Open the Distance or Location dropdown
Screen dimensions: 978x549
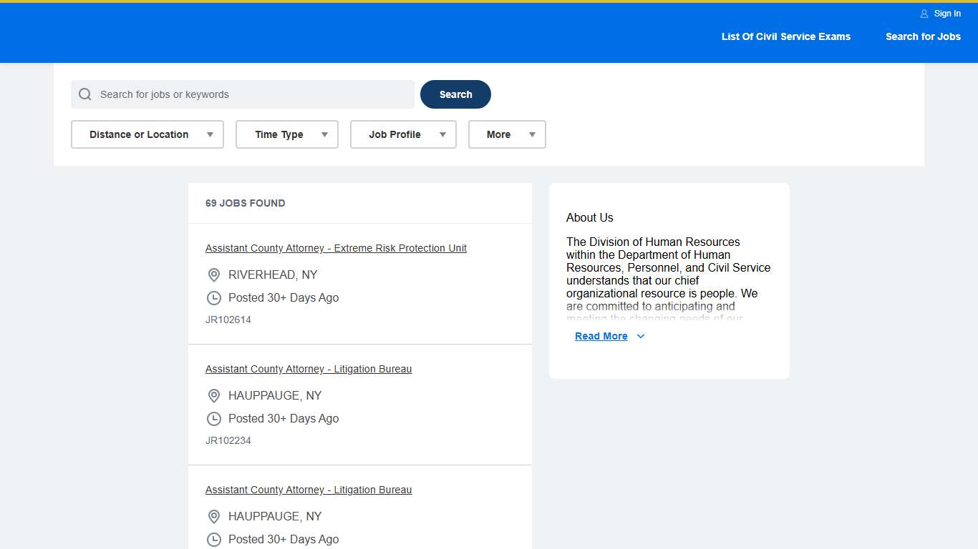(x=147, y=134)
